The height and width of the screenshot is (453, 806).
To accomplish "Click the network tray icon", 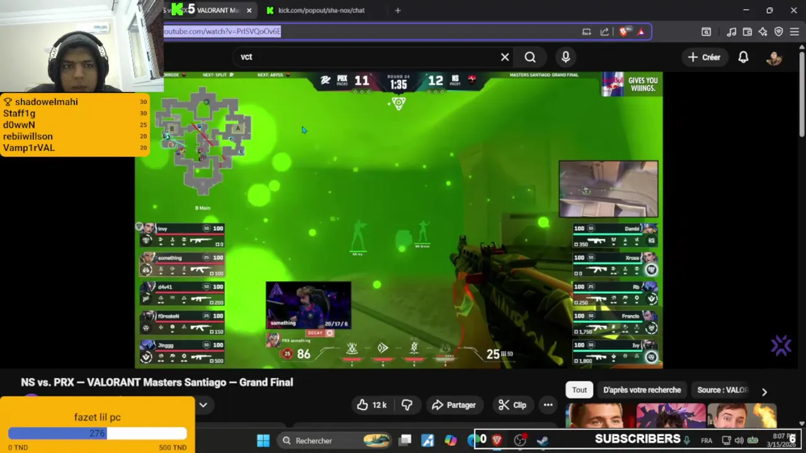I will (726, 440).
